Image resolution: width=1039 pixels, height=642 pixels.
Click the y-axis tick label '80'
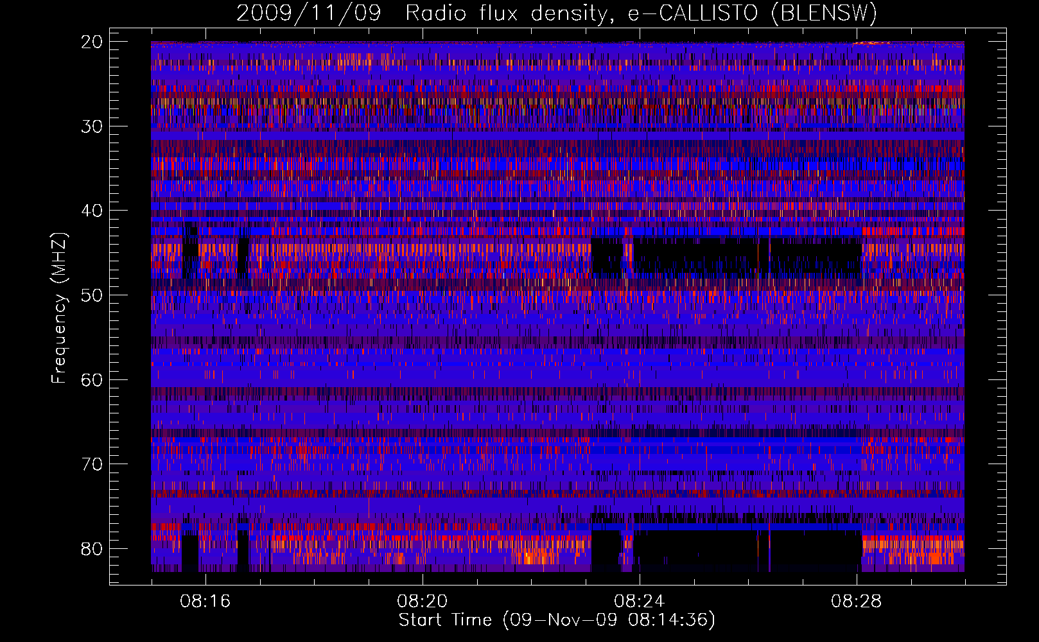(x=92, y=548)
